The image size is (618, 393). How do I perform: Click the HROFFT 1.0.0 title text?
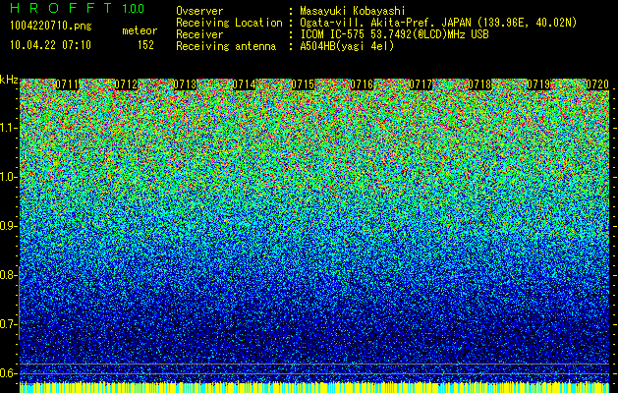coord(78,8)
